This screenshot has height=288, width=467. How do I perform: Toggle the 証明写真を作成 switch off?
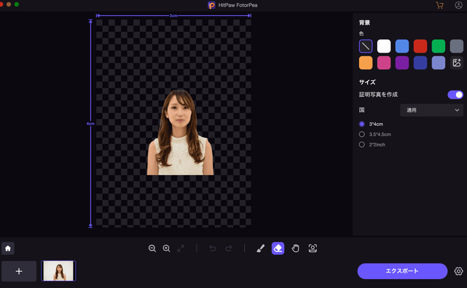pyautogui.click(x=455, y=95)
